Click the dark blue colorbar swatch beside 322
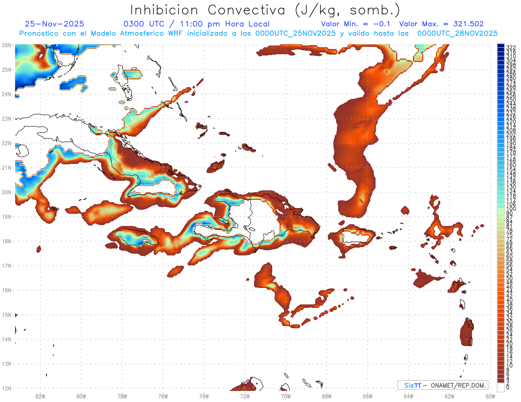This screenshot has width=521, height=402. tap(501, 46)
